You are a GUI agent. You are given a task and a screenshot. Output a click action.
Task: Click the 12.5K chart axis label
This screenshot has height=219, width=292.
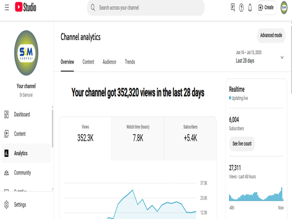click(x=204, y=213)
